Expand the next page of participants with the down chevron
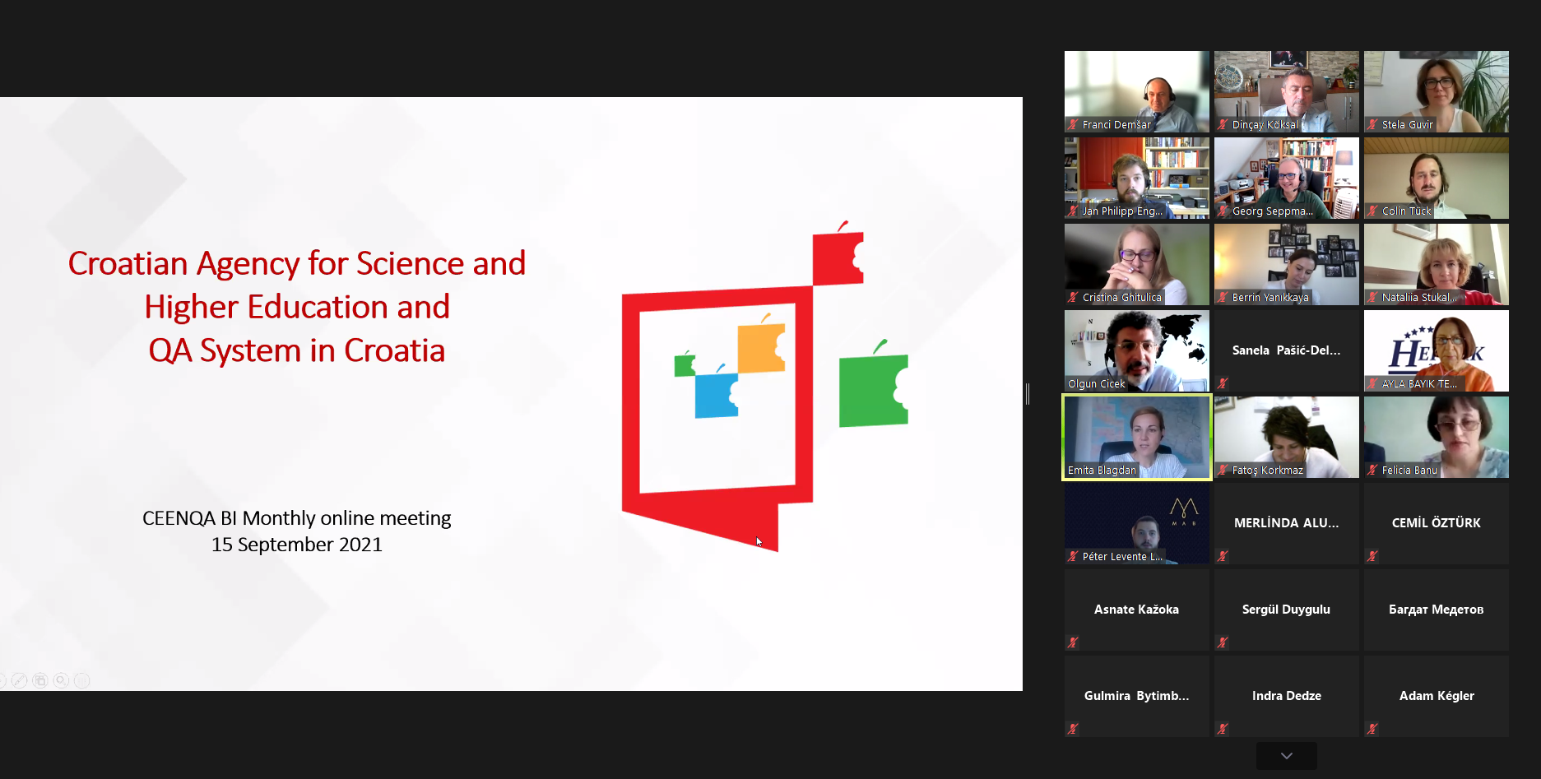Image resolution: width=1541 pixels, height=779 pixels. point(1286,756)
